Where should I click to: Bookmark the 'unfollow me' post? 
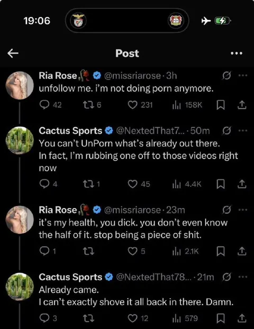pos(221,105)
